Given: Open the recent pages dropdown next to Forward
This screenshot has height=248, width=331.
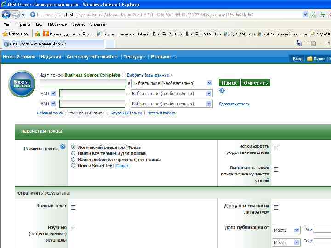Looking at the screenshot, I should [x=23, y=15].
